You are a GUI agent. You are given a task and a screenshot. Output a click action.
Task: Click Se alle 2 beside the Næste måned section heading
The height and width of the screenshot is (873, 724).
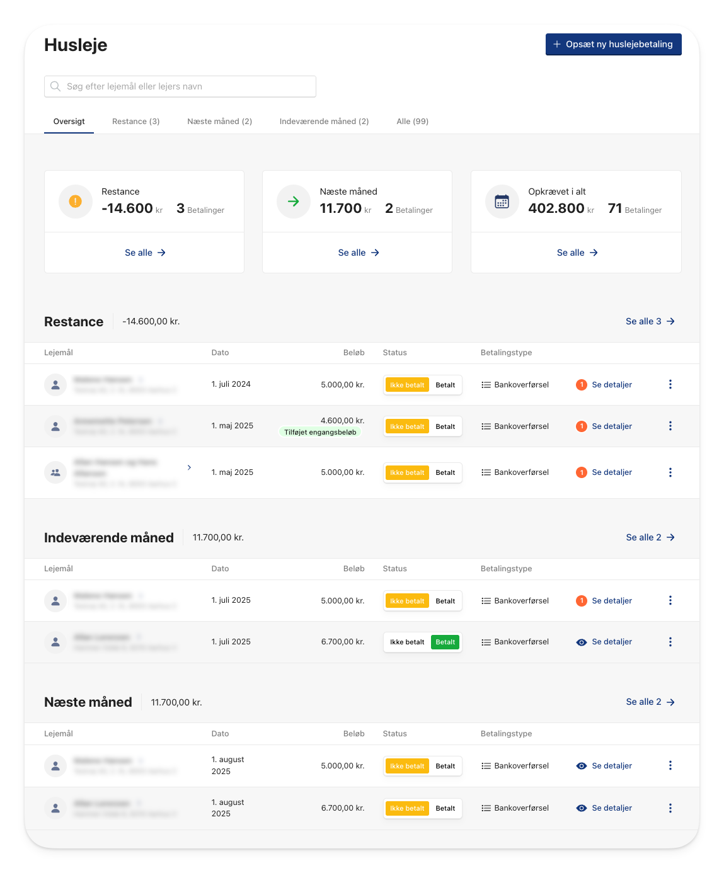tap(650, 702)
